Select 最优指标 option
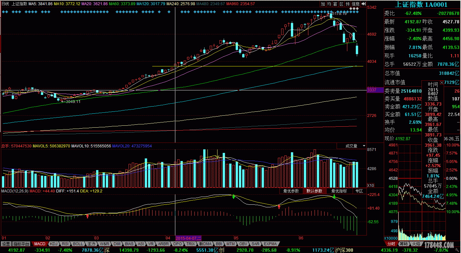Viewport: 461px width, 253px height. (x=339, y=191)
